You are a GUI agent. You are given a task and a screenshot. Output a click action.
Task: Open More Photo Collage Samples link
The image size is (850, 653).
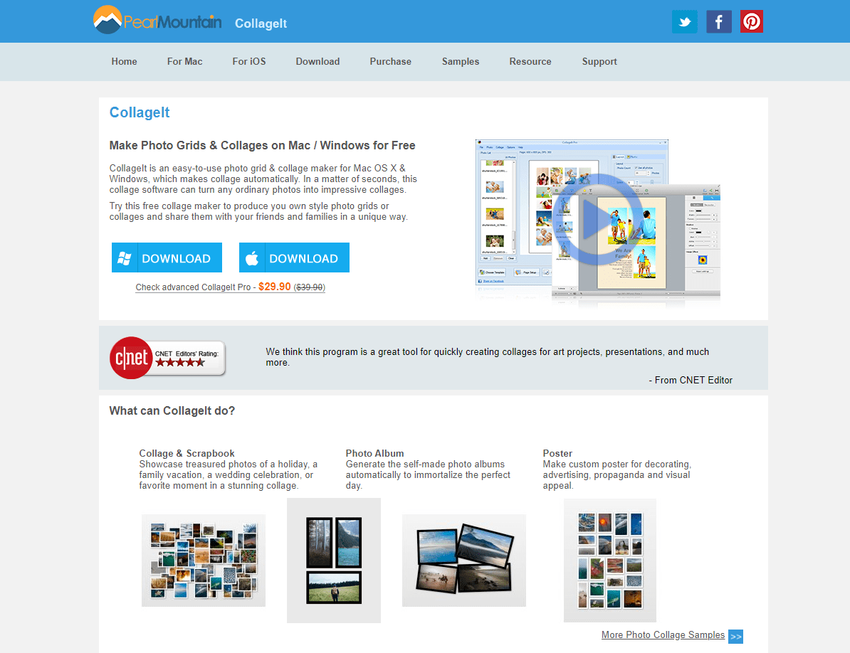[x=663, y=635]
